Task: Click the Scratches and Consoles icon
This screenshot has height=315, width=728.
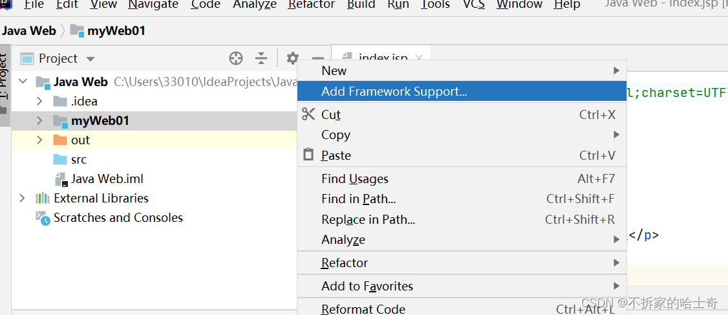Action: point(43,218)
